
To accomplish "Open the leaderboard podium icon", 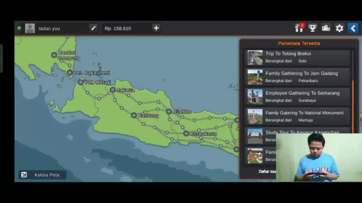I will pos(326,28).
